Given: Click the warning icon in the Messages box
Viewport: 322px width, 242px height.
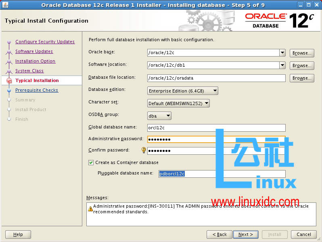Looking at the screenshot, I should (x=90, y=209).
